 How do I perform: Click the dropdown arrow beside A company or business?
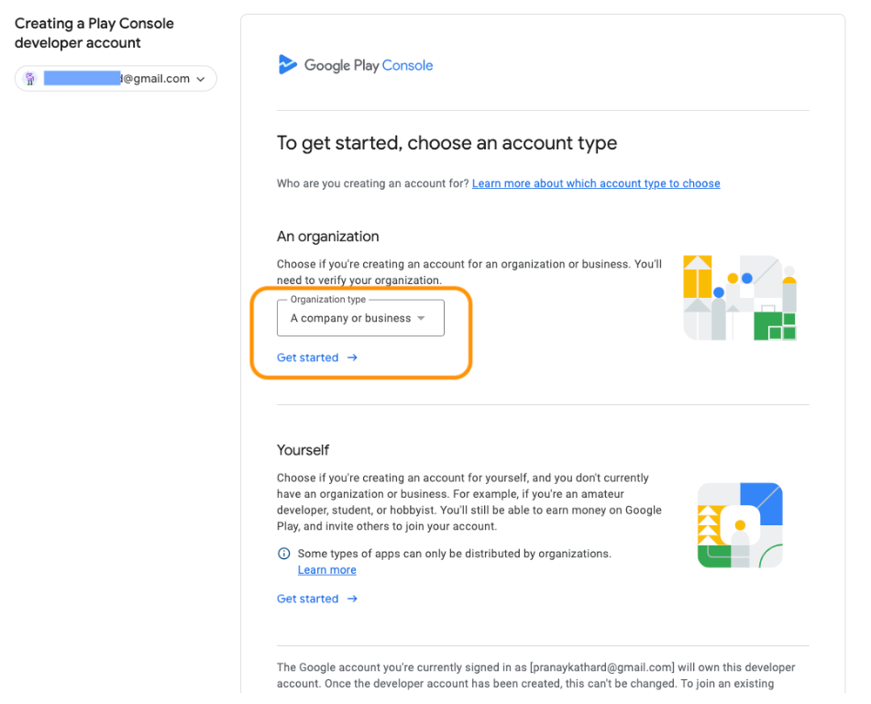[421, 318]
